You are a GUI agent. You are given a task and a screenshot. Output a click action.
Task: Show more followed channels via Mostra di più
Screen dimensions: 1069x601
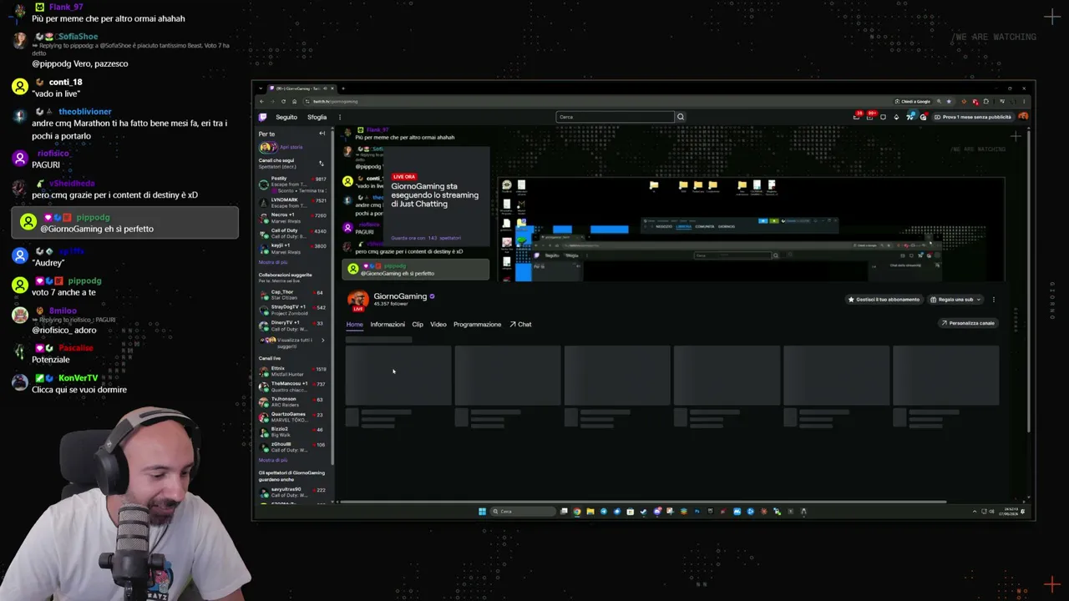click(273, 262)
